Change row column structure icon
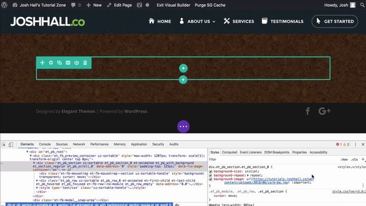The height and width of the screenshot is (206, 366). point(68,62)
